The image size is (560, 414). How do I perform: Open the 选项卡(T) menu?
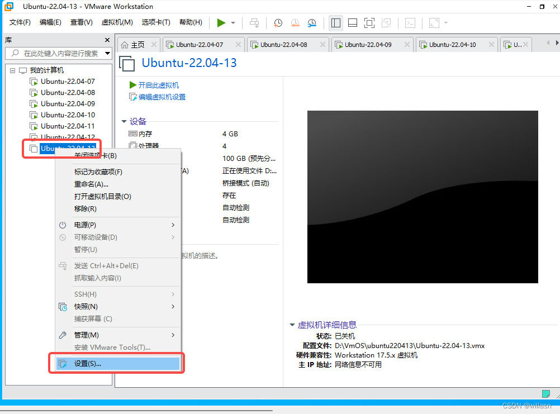(x=156, y=22)
